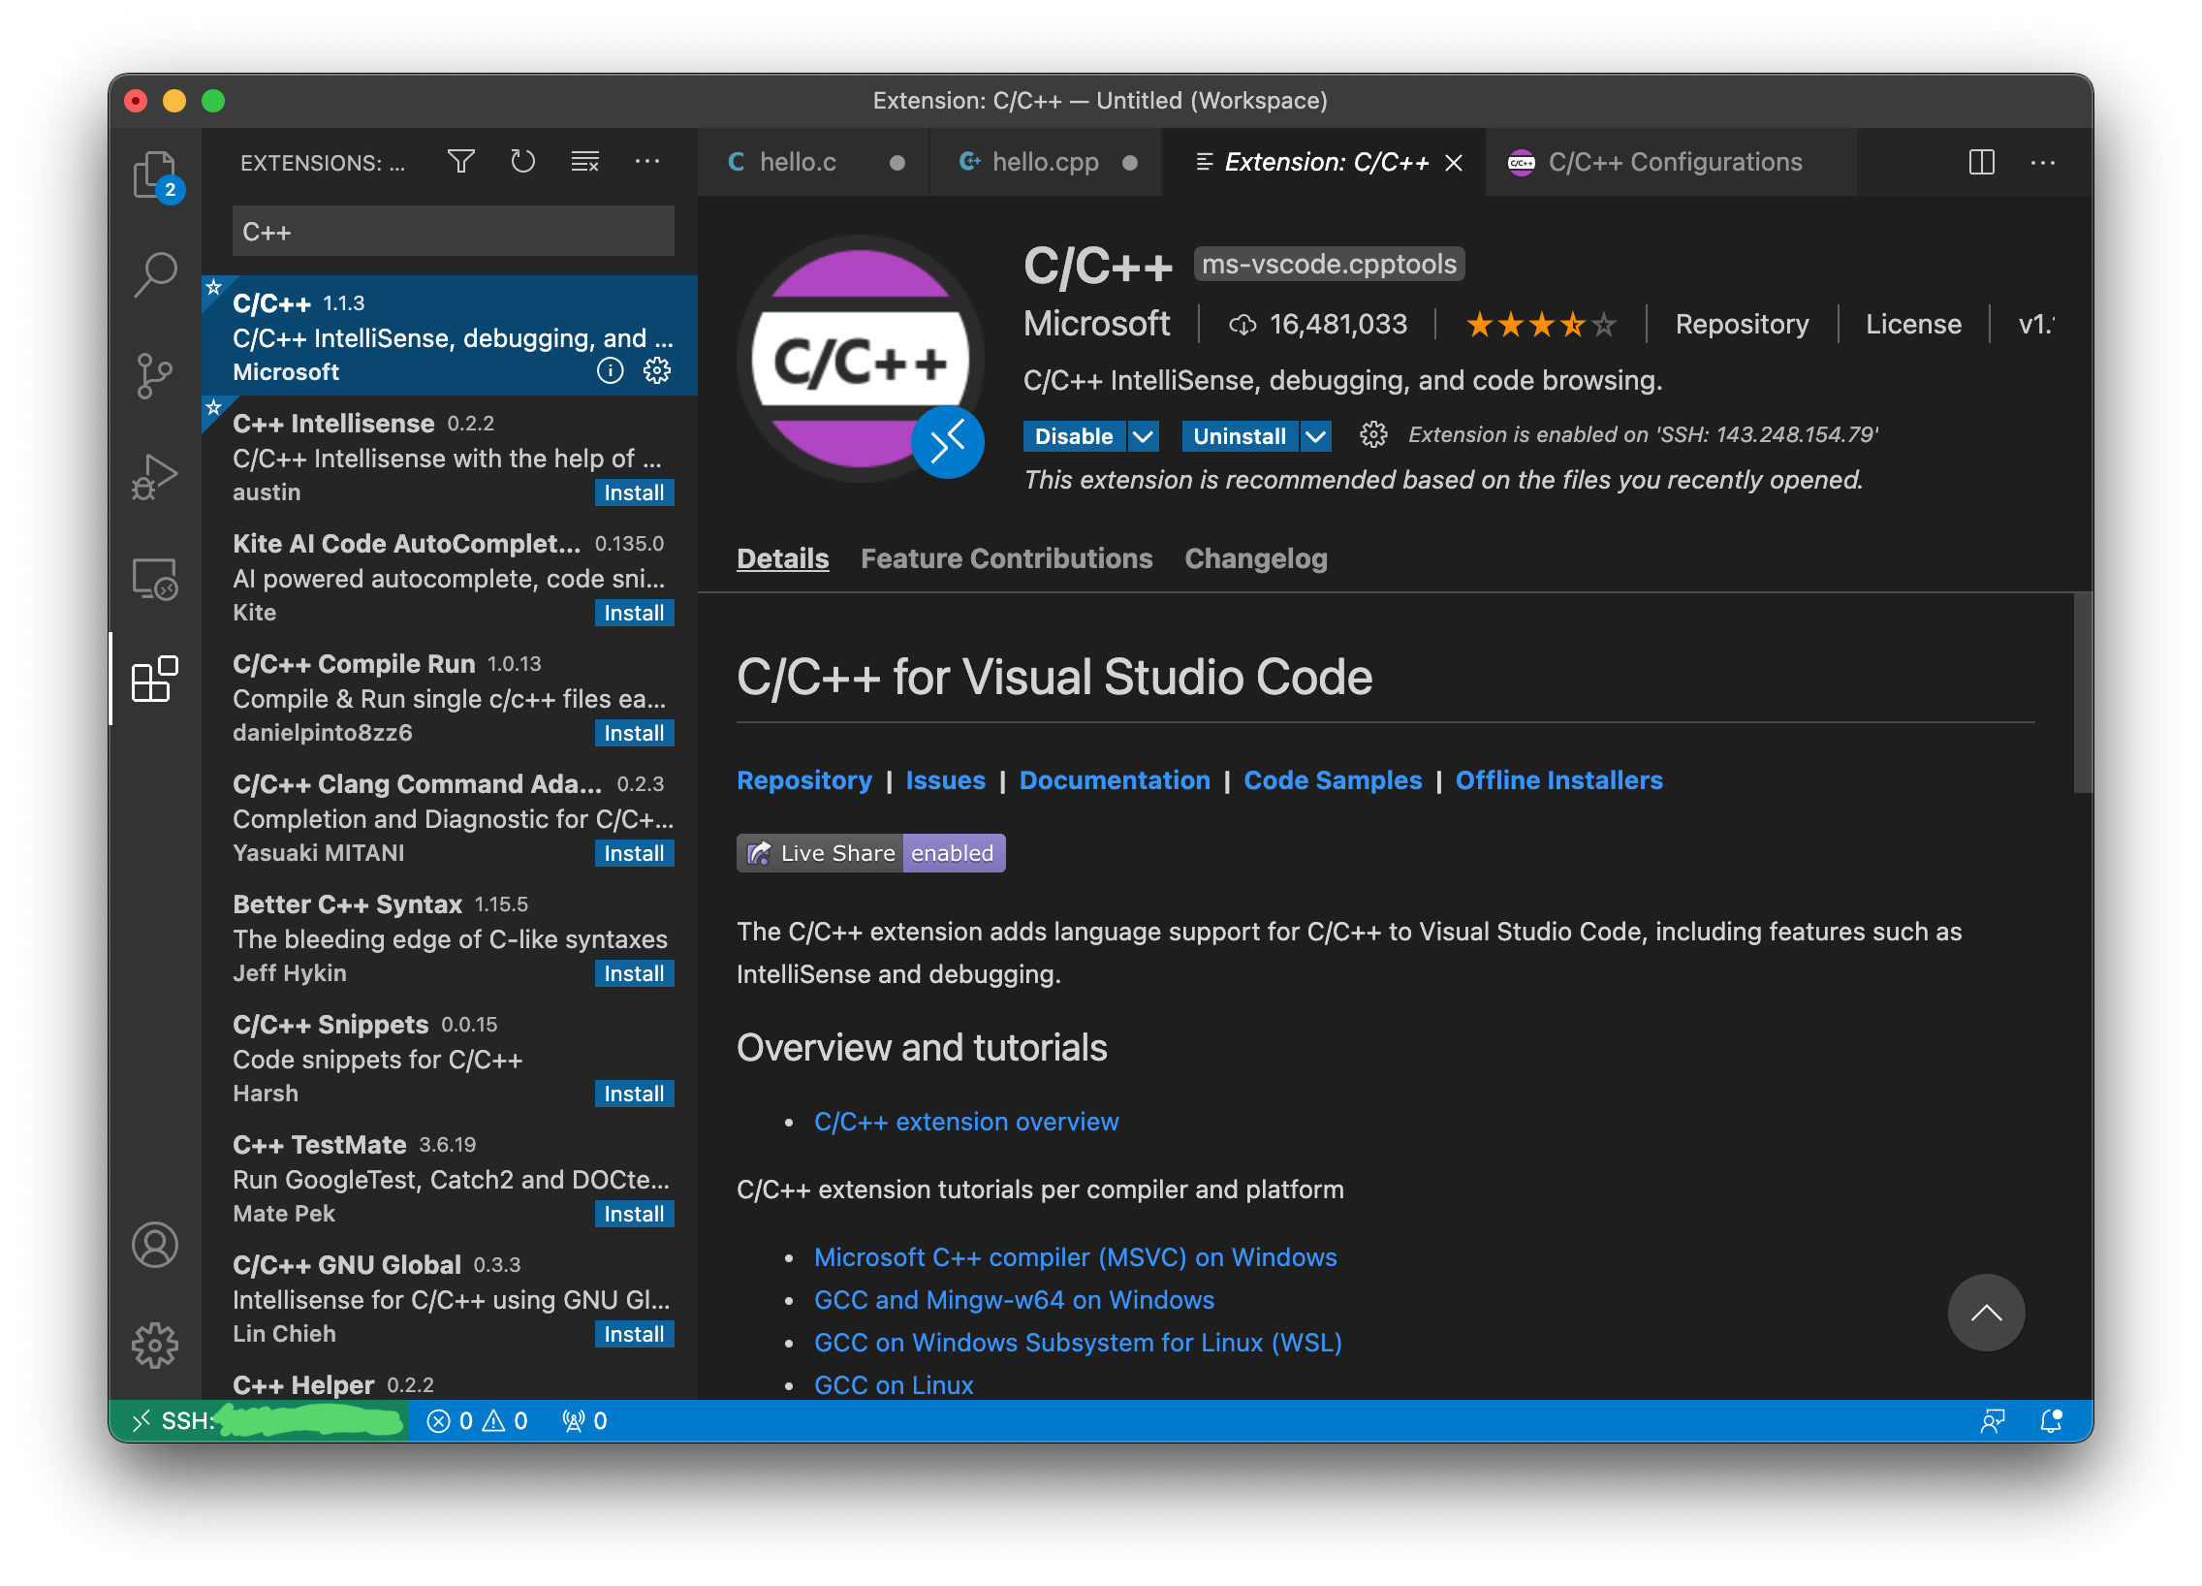
Task: Select the Details tab
Action: click(x=782, y=559)
